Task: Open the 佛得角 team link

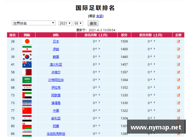Action: coord(56,103)
